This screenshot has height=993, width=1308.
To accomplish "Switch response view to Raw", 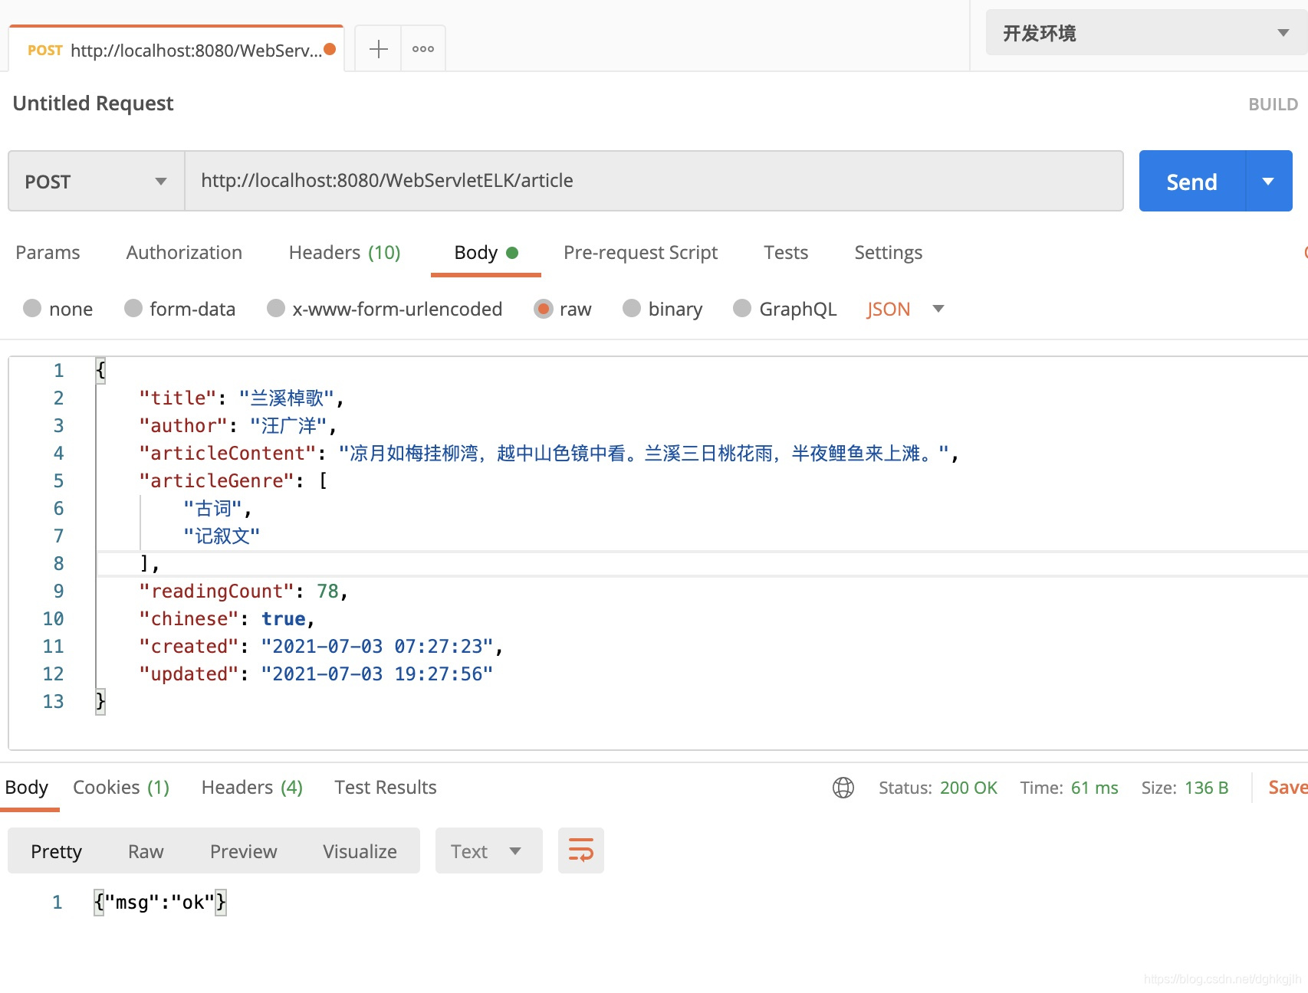I will [x=146, y=851].
